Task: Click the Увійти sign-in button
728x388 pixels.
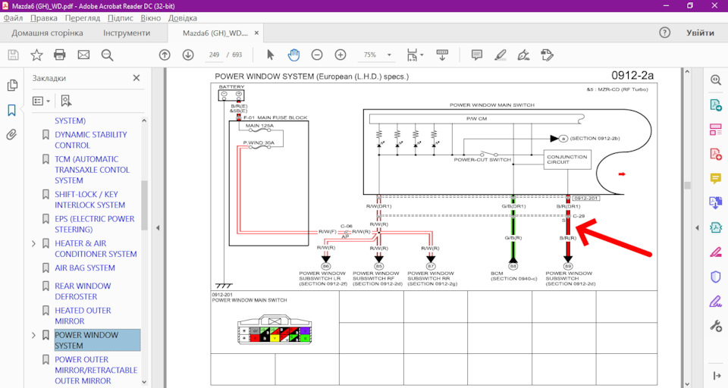Action: [x=700, y=33]
